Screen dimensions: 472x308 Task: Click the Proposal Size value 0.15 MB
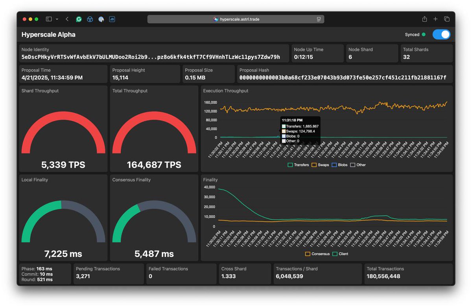[195, 78]
